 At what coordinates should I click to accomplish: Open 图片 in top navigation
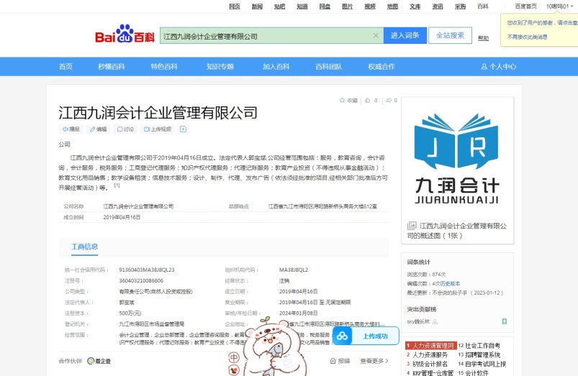pos(347,6)
